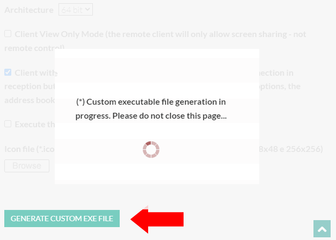The image size is (336, 240).
Task: Tick the 'Execute th' checkbox
Action: click(8, 123)
